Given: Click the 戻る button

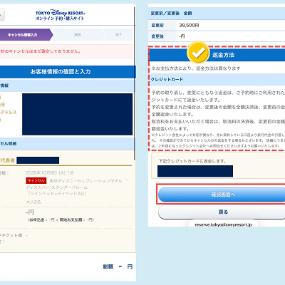Looking at the screenshot, I should [x=222, y=212].
